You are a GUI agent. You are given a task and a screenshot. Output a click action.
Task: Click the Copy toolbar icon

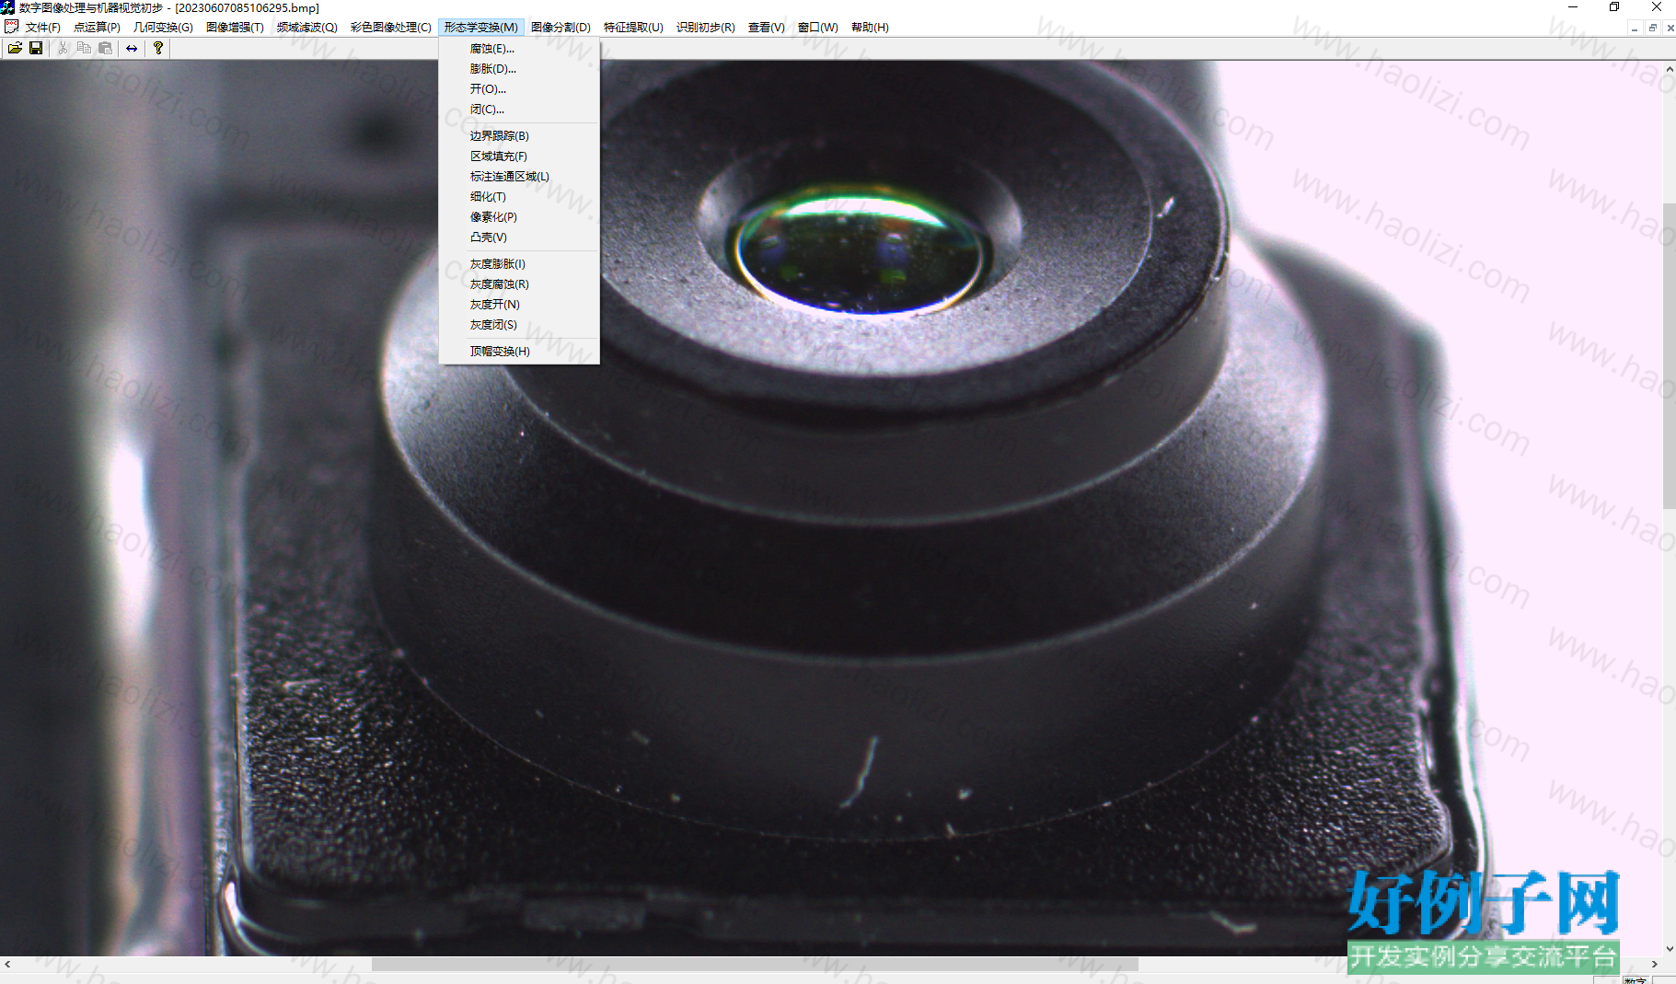click(x=84, y=48)
